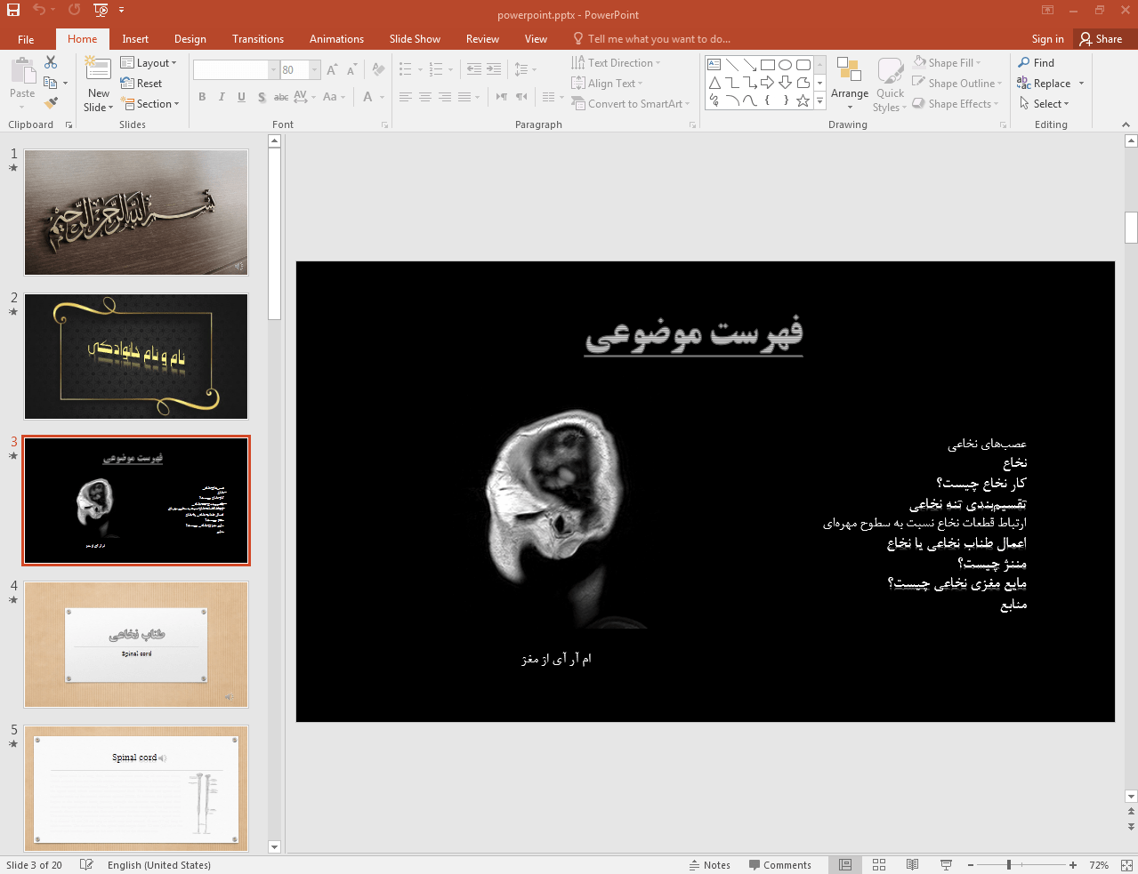Click the Share button
Screen dimensions: 1138x874
coord(1101,39)
